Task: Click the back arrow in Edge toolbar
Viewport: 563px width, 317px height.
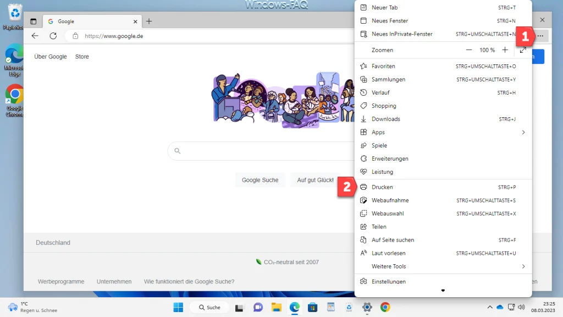Action: tap(35, 36)
